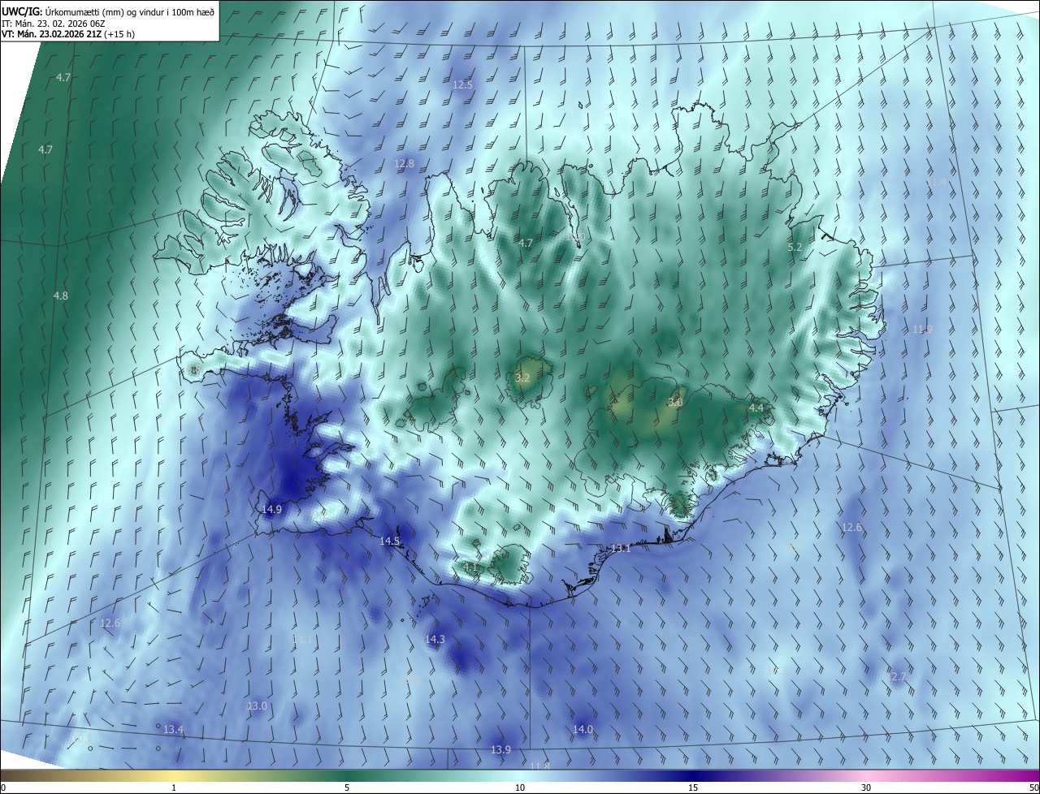The width and height of the screenshot is (1040, 794).
Task: Click the color scale at the 30 mark
Action: point(866,775)
